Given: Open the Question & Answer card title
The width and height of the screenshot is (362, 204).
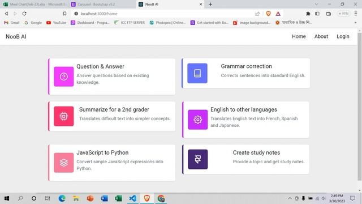Looking at the screenshot, I should click(100, 66).
